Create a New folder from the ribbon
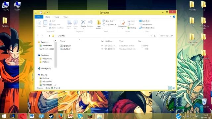Viewport: 212px width, 119px height. pos(99,24)
